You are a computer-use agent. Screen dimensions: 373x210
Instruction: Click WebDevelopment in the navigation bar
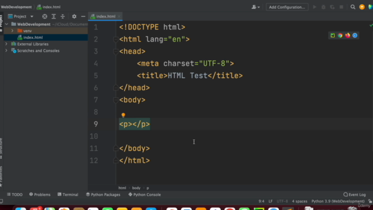coord(16,7)
